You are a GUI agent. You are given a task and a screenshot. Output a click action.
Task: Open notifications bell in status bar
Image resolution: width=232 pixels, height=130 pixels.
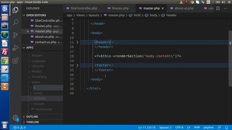click(x=227, y=127)
